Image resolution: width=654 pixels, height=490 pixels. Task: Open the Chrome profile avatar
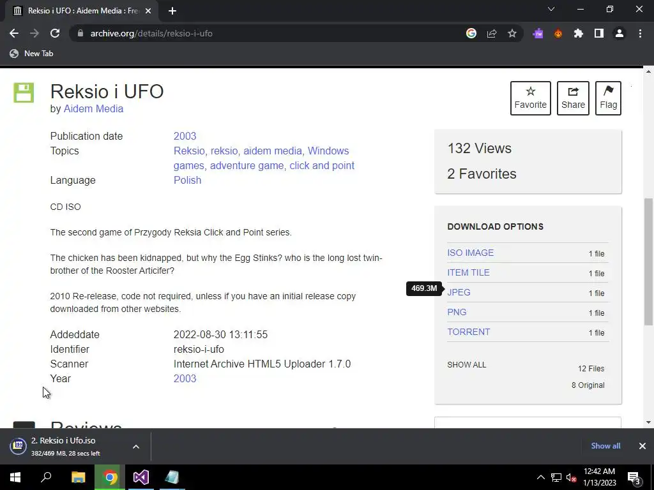(620, 33)
